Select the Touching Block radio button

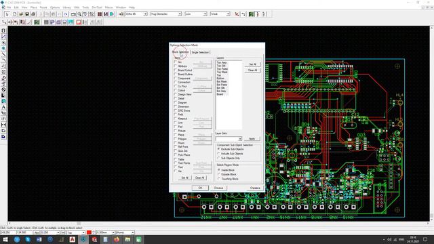click(219, 179)
